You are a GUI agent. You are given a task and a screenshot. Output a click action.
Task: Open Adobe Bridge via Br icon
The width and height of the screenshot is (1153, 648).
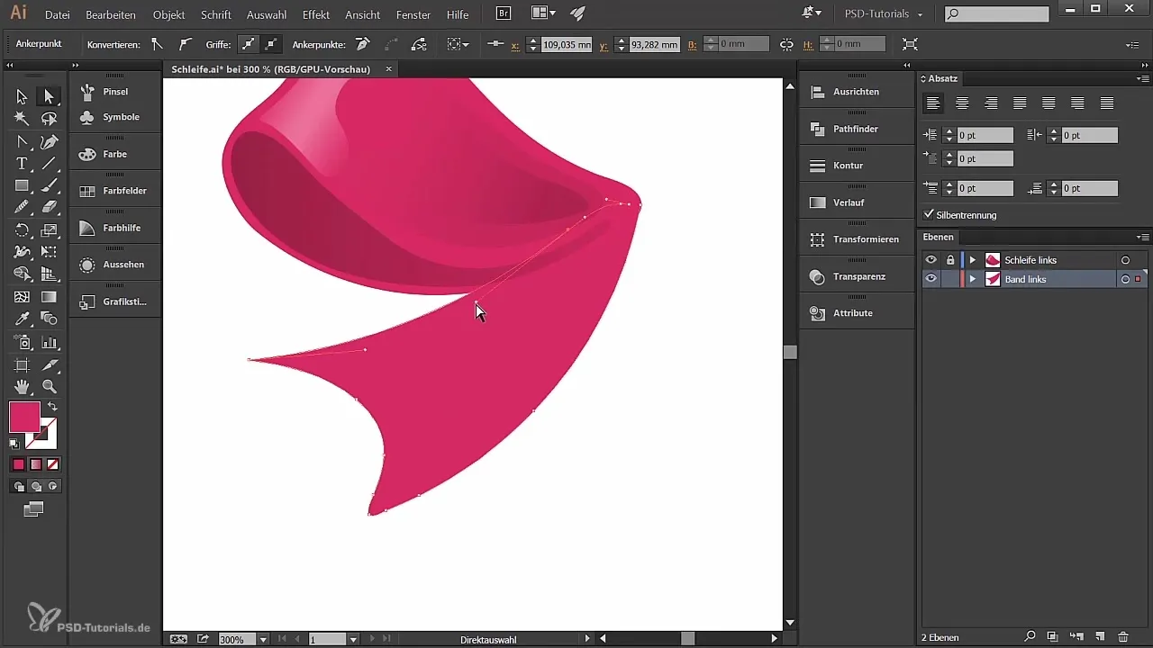504,13
